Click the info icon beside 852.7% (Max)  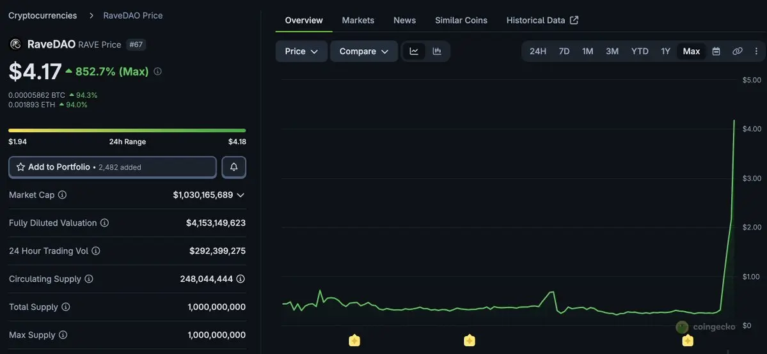[157, 72]
